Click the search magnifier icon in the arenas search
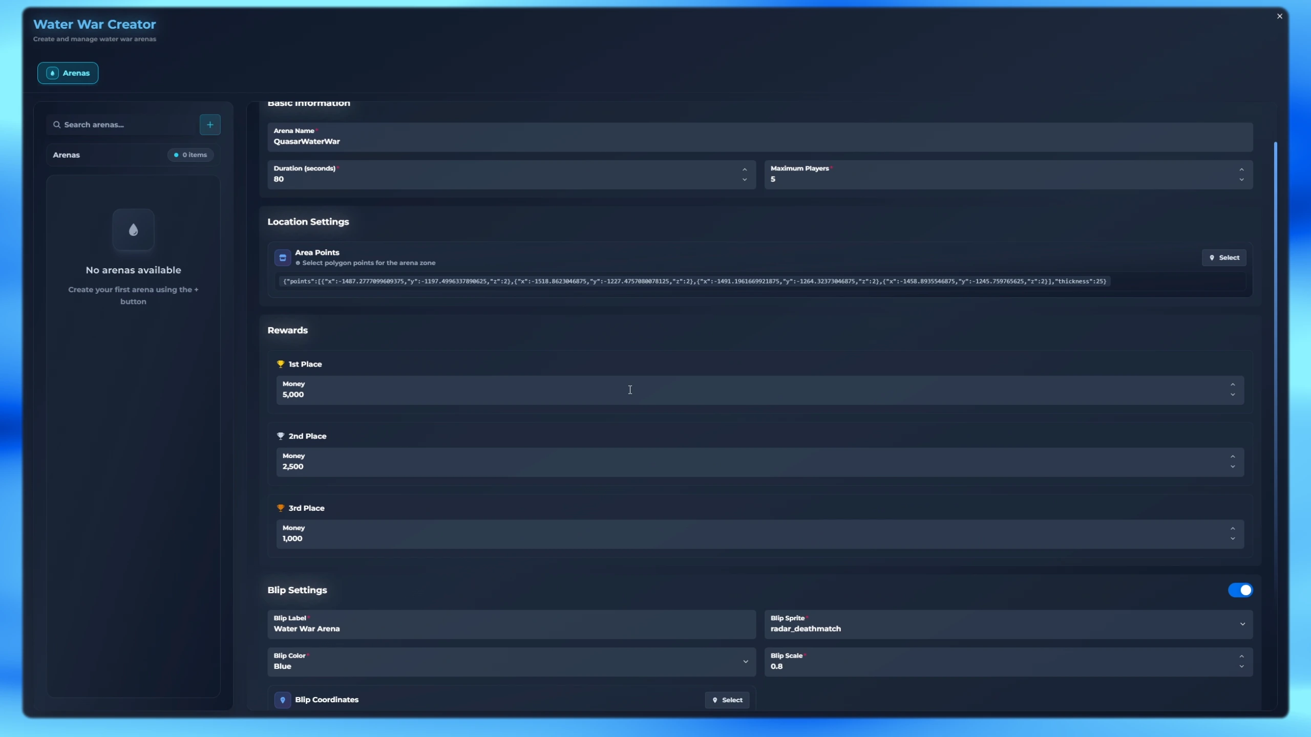 pyautogui.click(x=57, y=125)
